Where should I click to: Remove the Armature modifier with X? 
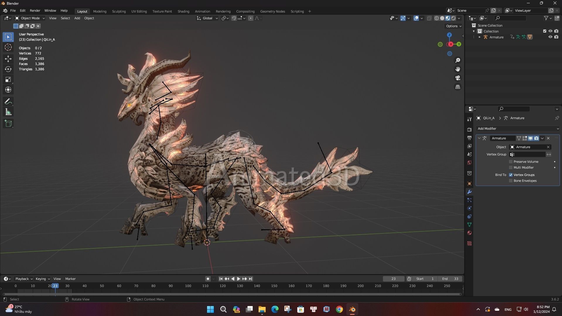tap(548, 138)
